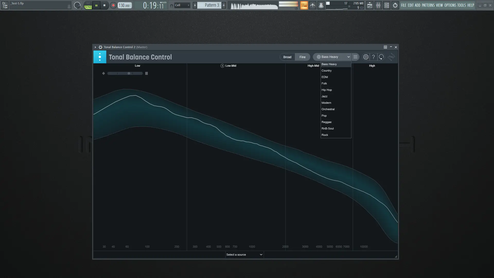Solo the Low-Mid band

[222, 66]
